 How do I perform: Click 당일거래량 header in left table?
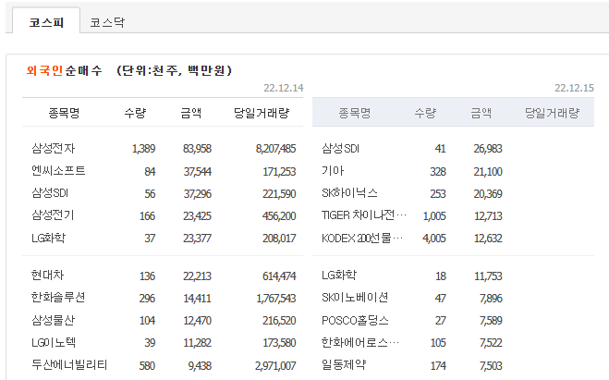coord(262,113)
